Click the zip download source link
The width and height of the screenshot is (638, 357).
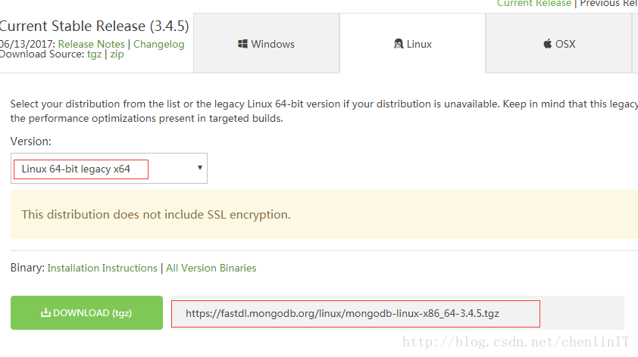pyautogui.click(x=117, y=54)
